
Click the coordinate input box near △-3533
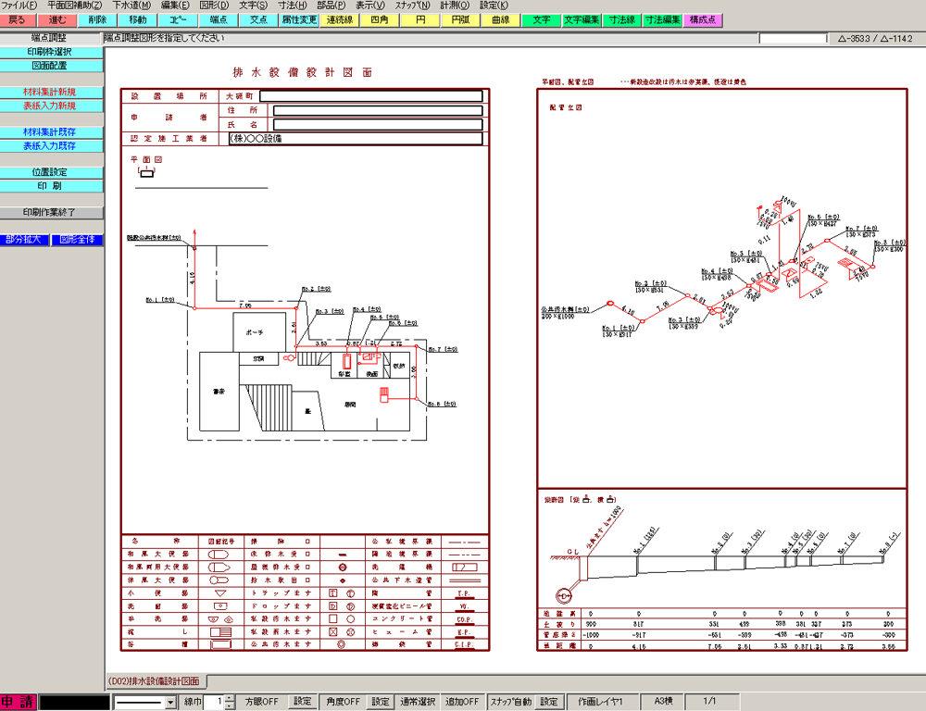[794, 38]
